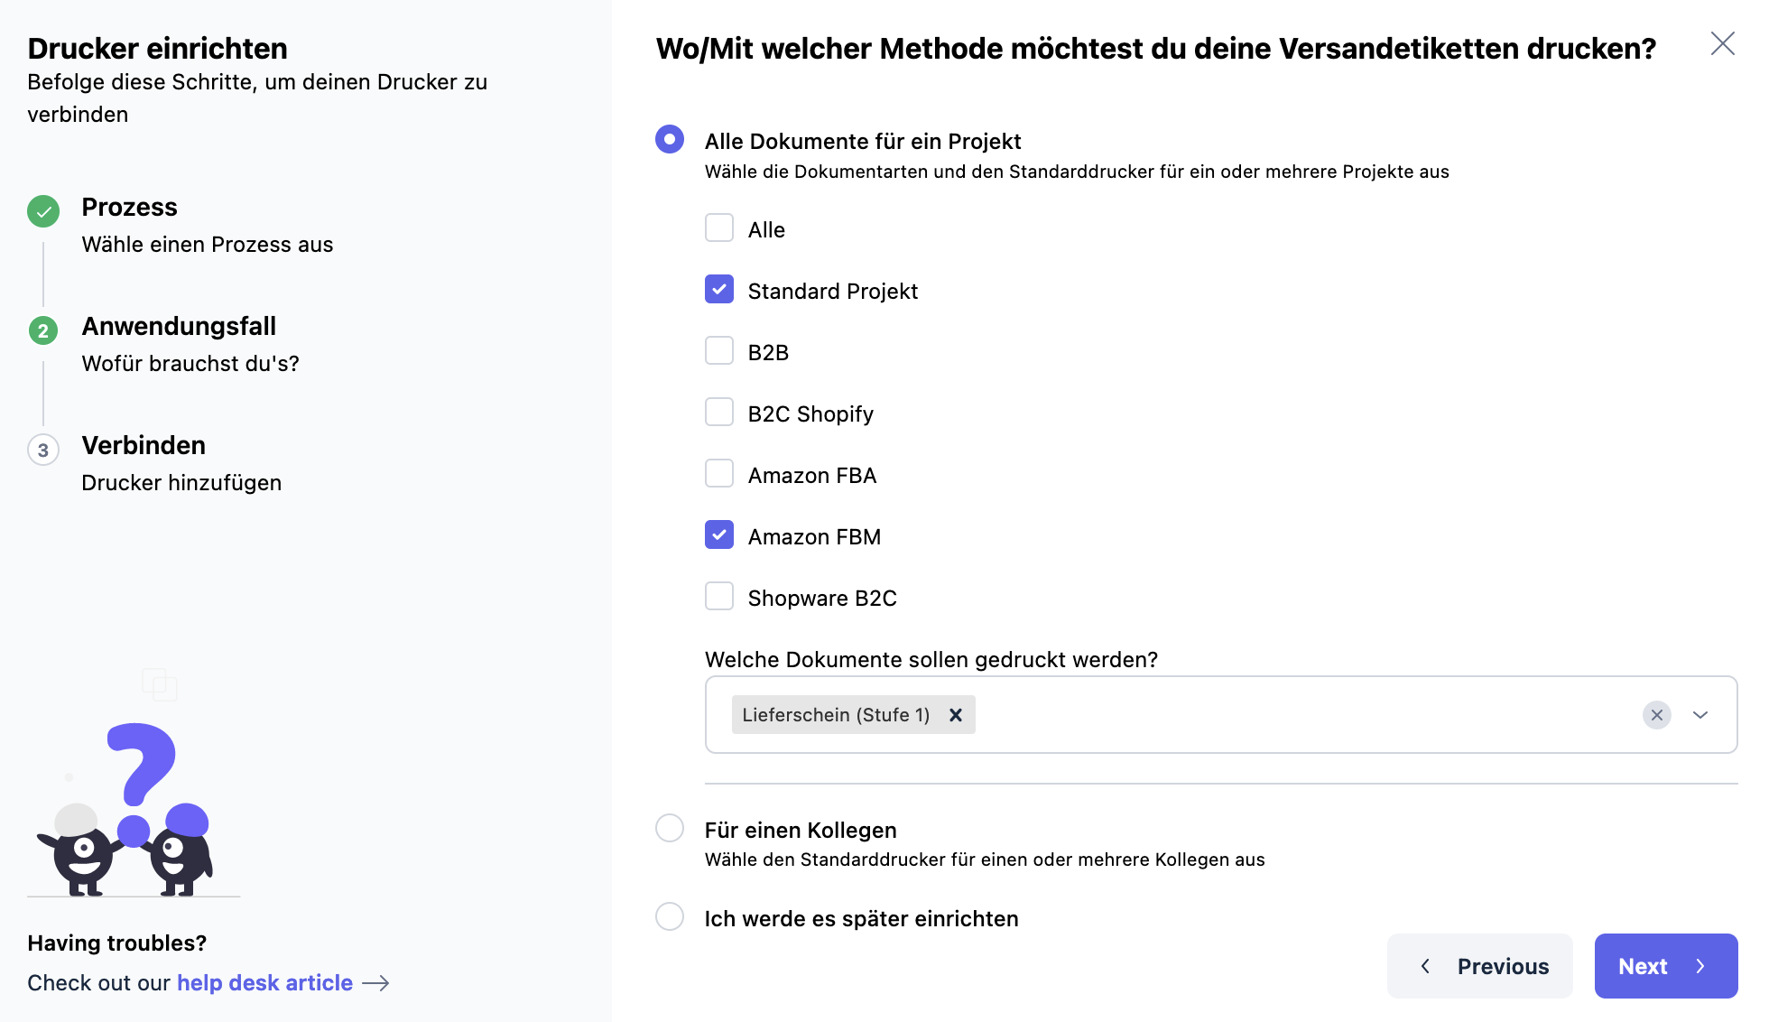Enable the B2C Shopify checkbox

point(719,413)
